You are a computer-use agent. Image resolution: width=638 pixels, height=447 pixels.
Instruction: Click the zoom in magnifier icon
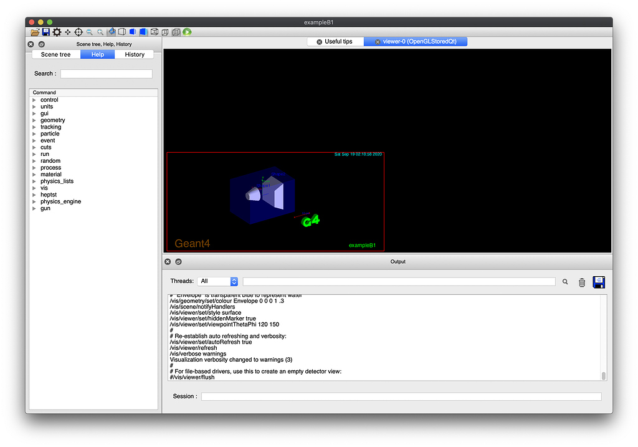tap(100, 32)
